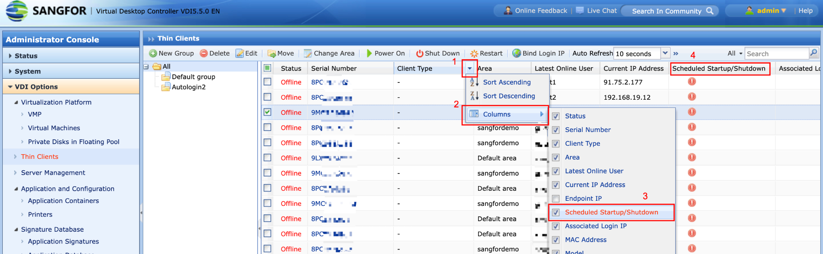Click the search magnifier icon in table toolbar
Screen dimensions: 823x254
(813, 53)
